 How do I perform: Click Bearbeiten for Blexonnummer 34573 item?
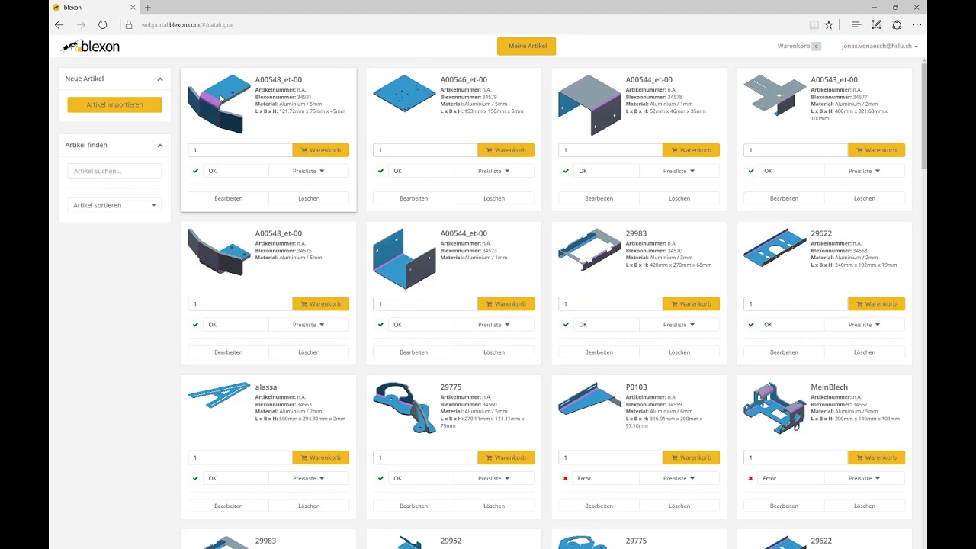413,352
